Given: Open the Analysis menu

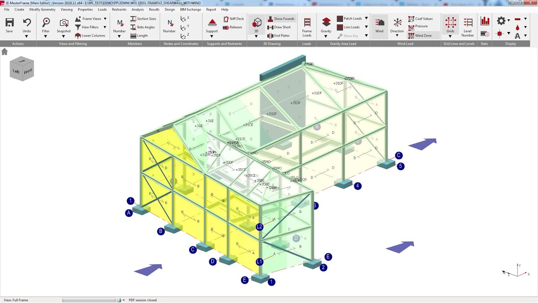Looking at the screenshot, I should pyautogui.click(x=137, y=9).
